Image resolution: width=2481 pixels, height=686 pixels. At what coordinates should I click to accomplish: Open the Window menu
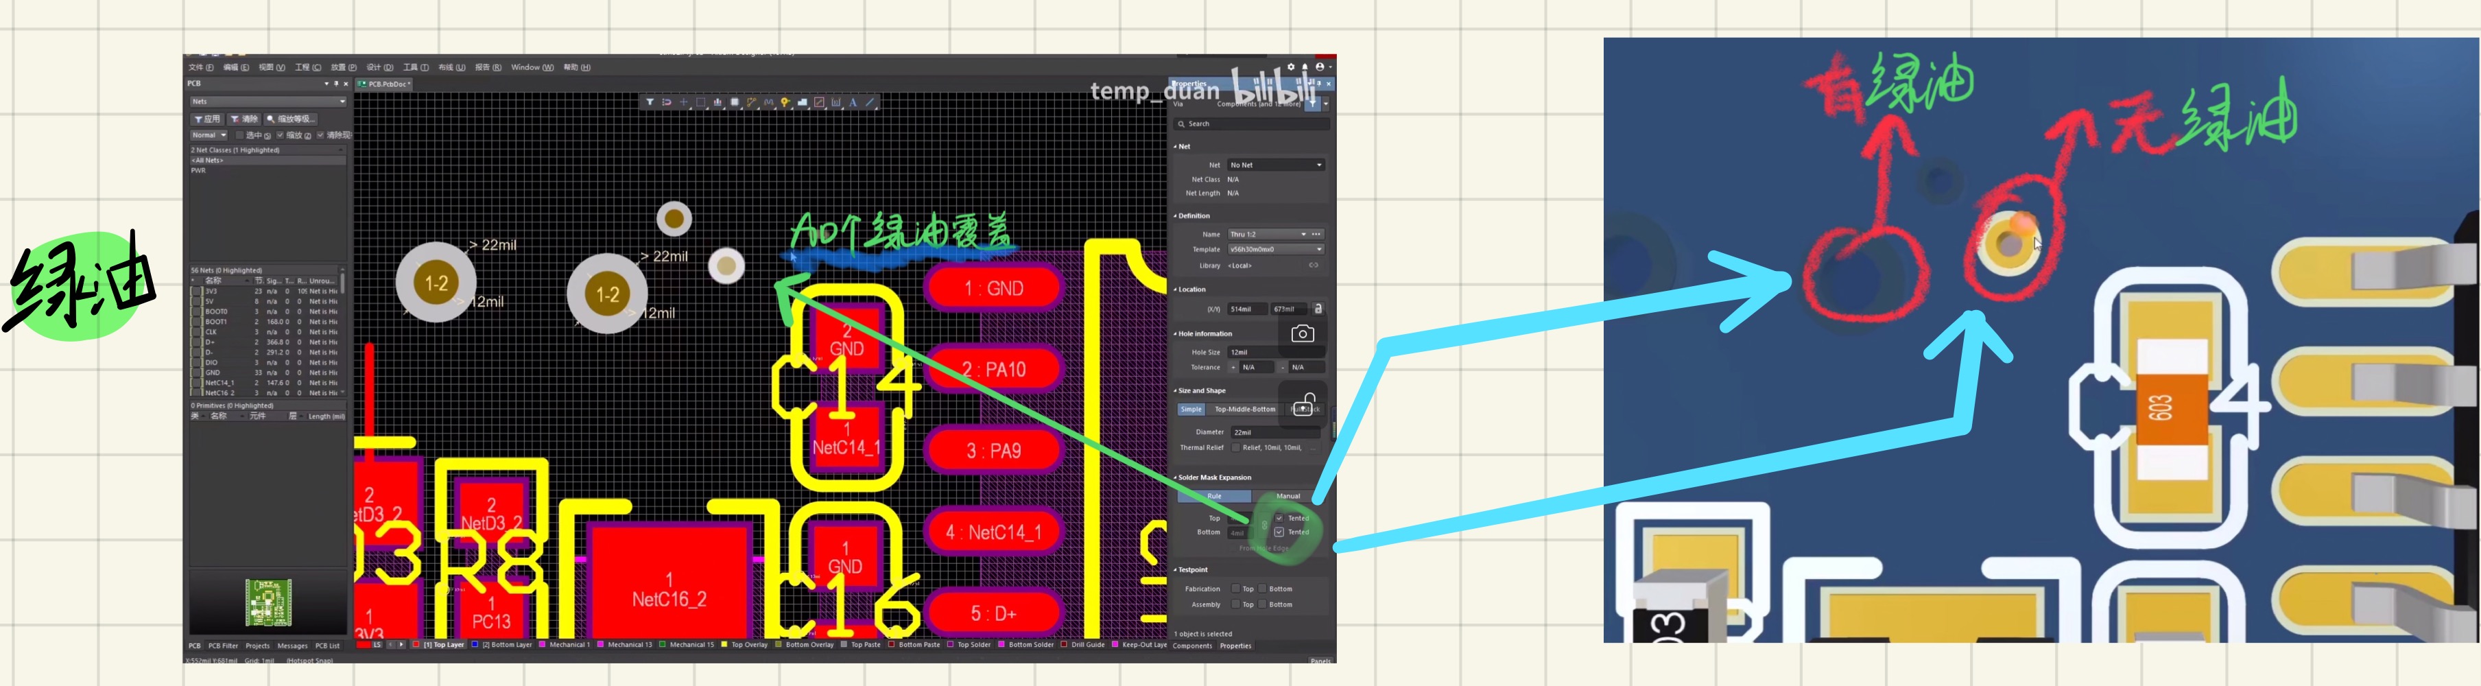coord(532,67)
